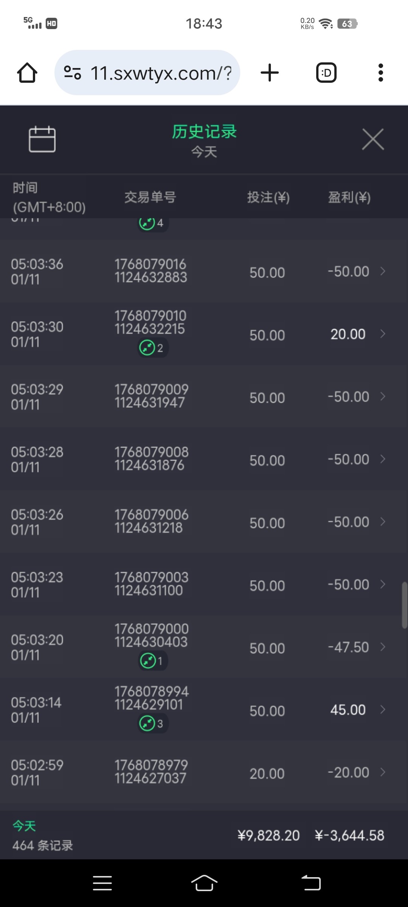
Task: Open the Android recent apps menu
Action: (x=102, y=883)
